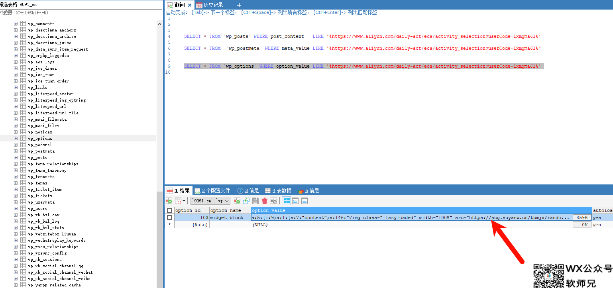Click the colored icon on 5 信息 tab
Viewport: 613px width, 288px height.
301,191
